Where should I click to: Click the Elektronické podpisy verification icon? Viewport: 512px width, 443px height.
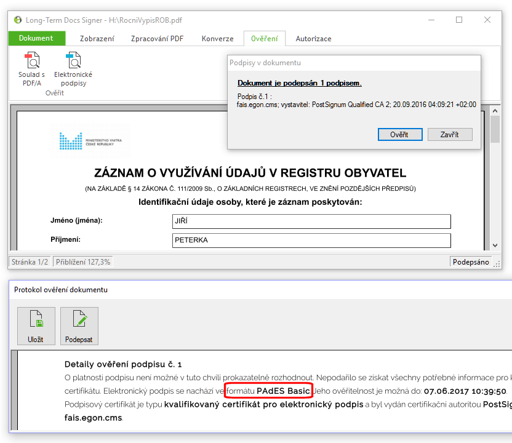click(x=73, y=60)
